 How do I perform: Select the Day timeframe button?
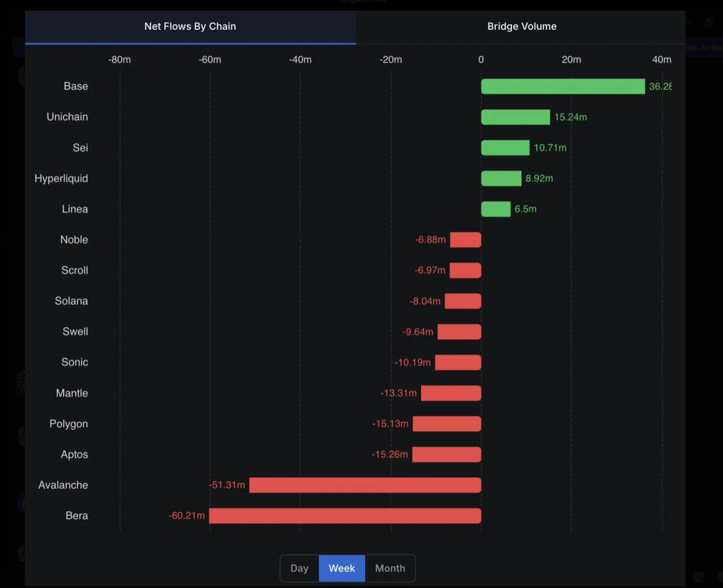tap(299, 568)
